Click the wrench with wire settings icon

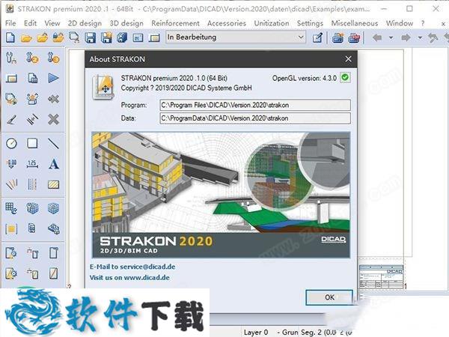pos(11,58)
